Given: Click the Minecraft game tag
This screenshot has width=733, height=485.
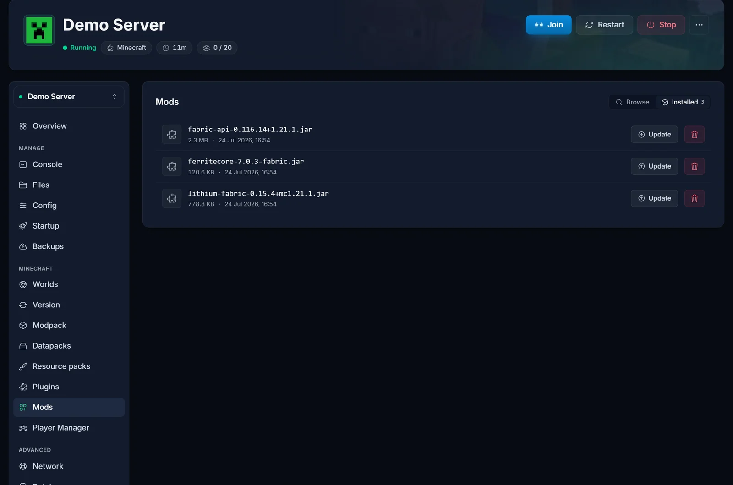Looking at the screenshot, I should pyautogui.click(x=126, y=48).
